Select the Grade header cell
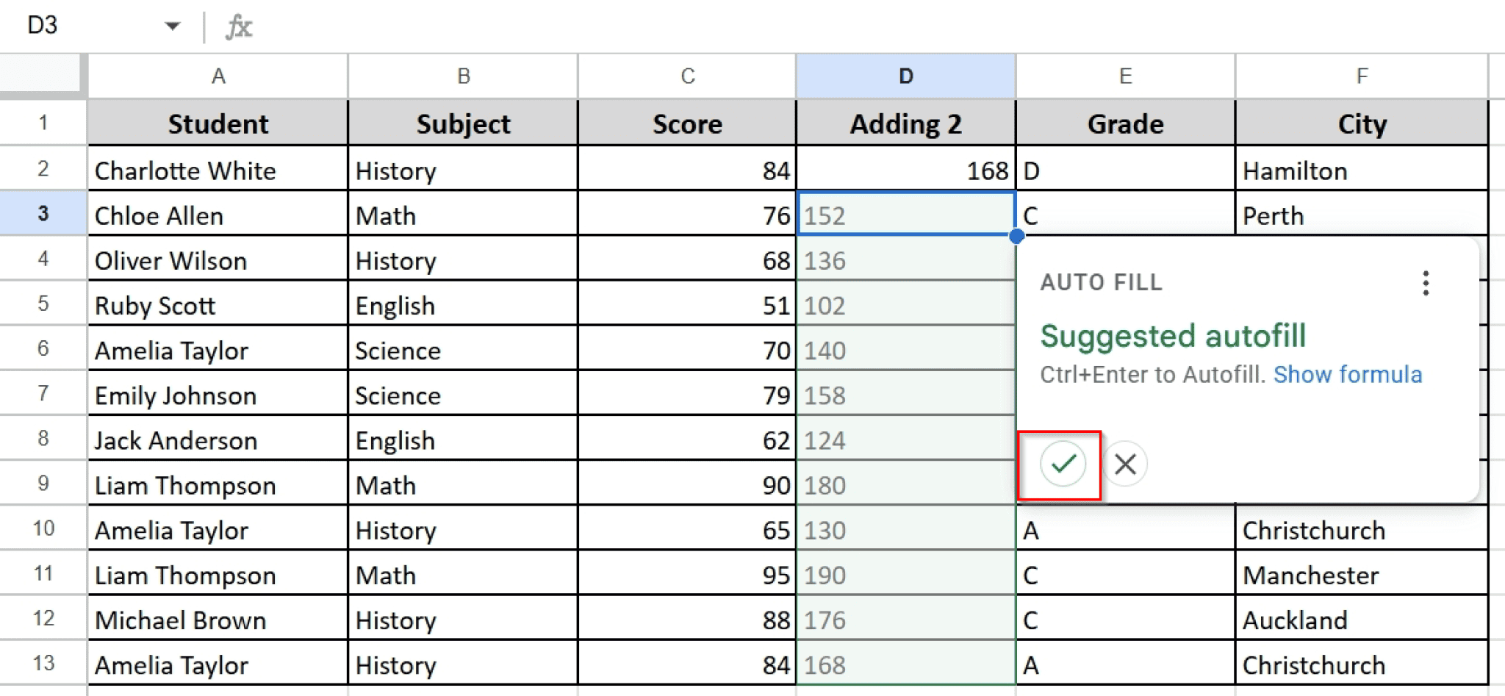This screenshot has height=696, width=1505. point(1125,123)
